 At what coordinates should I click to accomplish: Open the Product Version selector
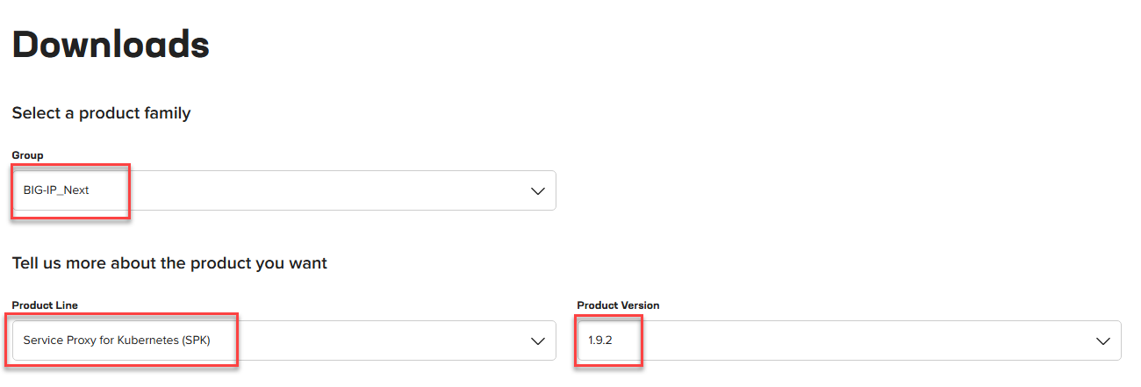pyautogui.click(x=849, y=340)
